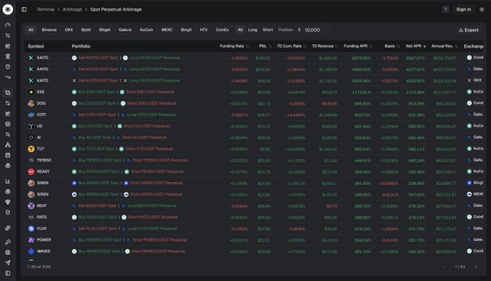Screen dimensions: 491x281
Task: Select the Bybit exchange filter tab
Action: click(x=86, y=30)
